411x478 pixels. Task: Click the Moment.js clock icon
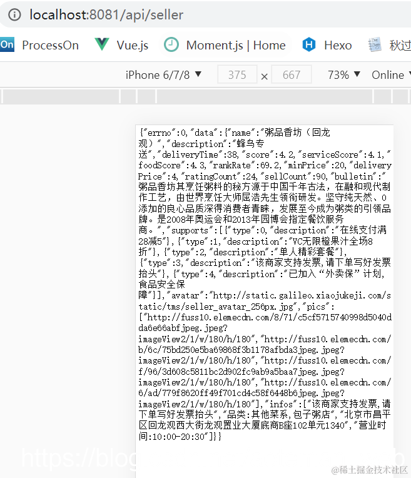[171, 44]
